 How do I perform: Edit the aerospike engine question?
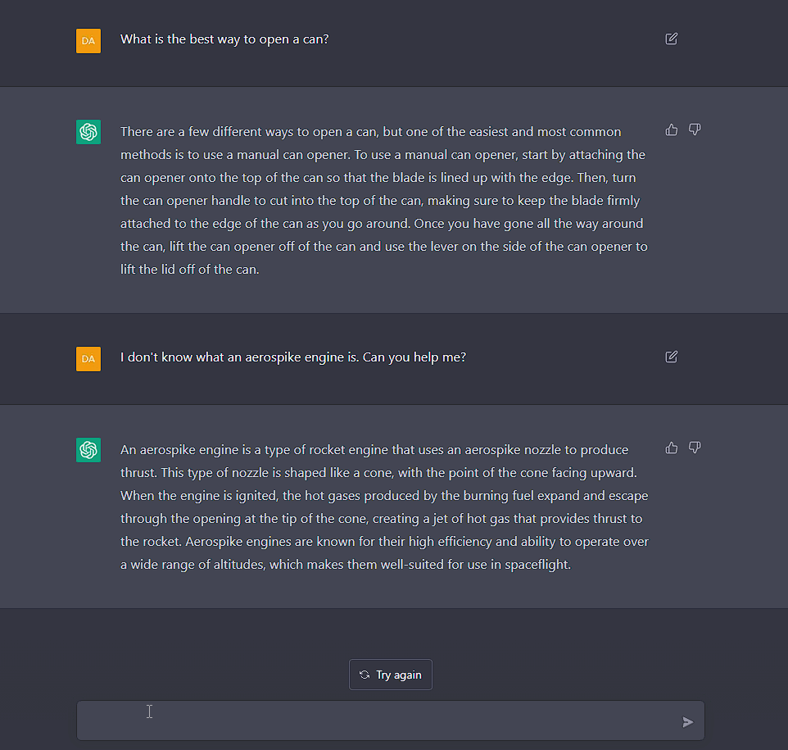coord(672,357)
